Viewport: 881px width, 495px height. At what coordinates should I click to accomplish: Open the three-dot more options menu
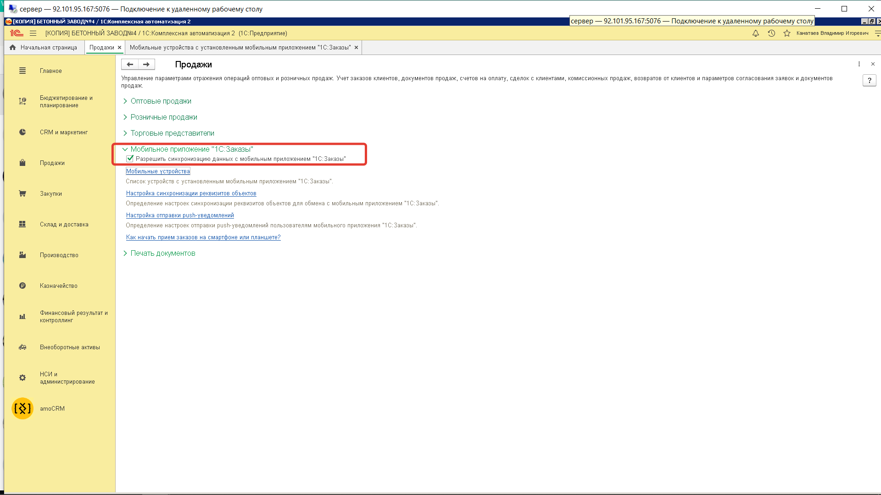pyautogui.click(x=859, y=64)
